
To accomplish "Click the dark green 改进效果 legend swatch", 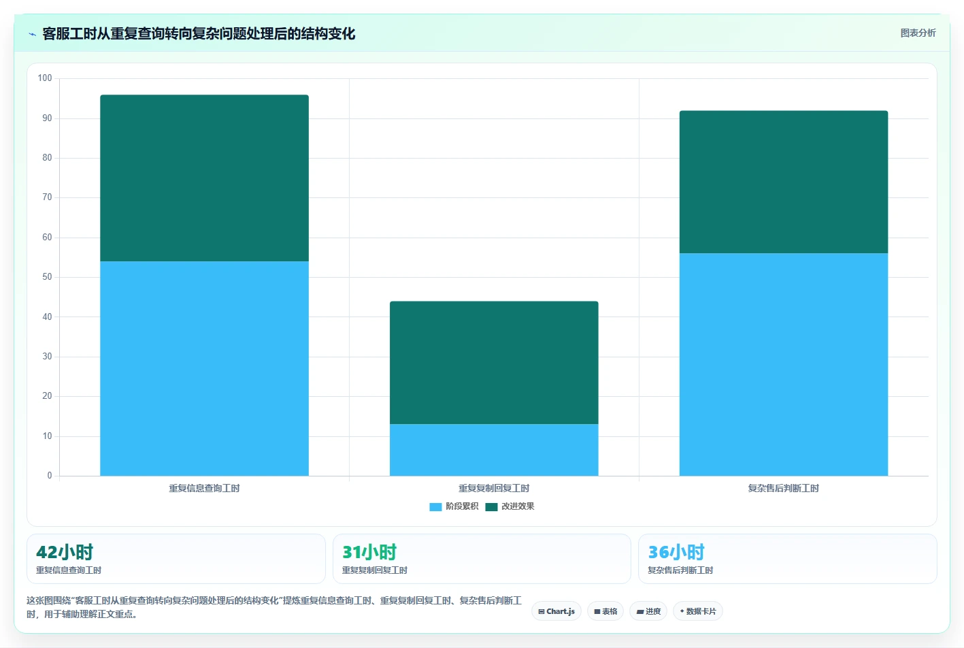I will click(x=491, y=506).
